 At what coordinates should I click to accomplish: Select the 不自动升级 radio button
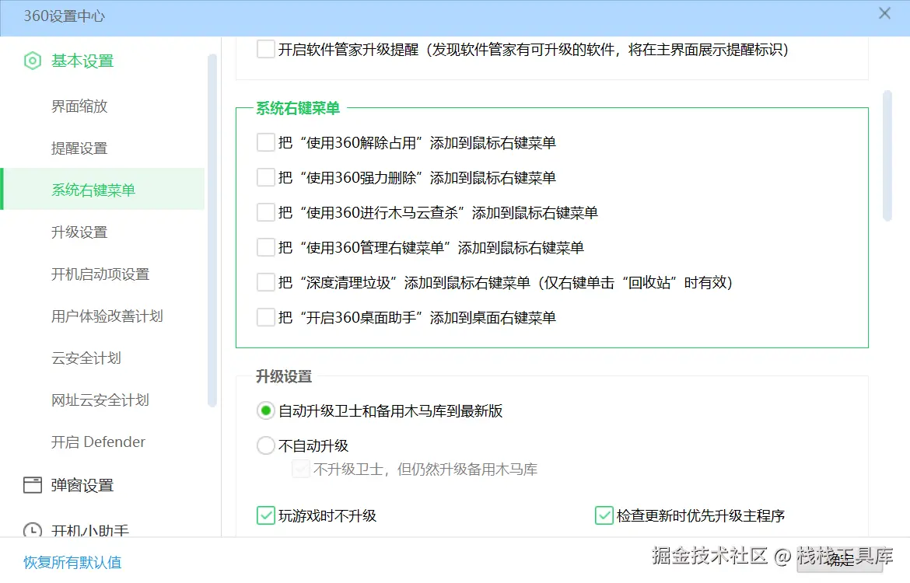point(266,445)
